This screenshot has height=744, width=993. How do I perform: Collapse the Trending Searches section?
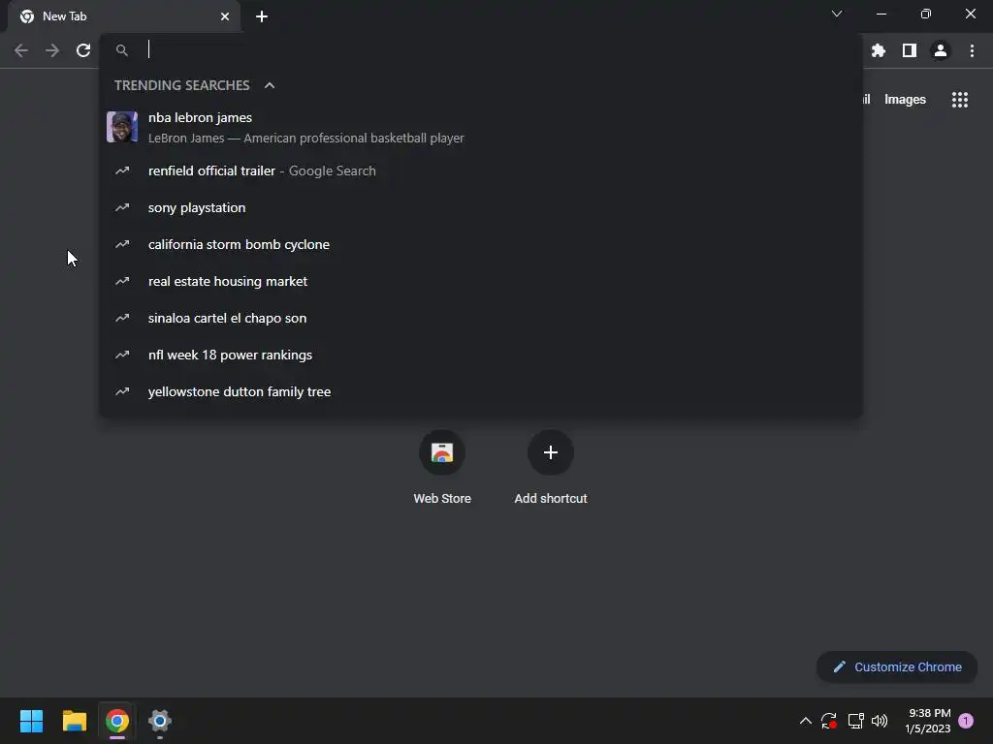[270, 85]
